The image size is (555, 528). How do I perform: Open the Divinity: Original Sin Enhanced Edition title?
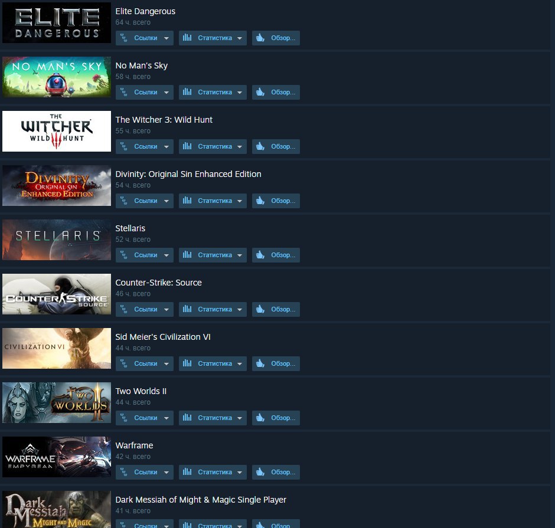pyautogui.click(x=188, y=174)
